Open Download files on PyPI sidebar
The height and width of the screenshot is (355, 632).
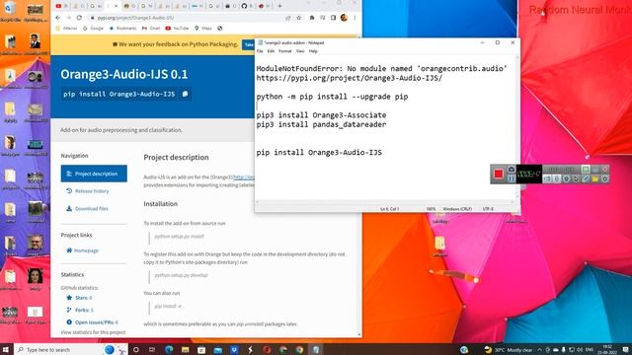click(88, 208)
